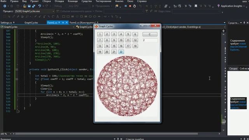This screenshot has height=140, width=249.
Task: Click button 12 in Graph Cycles window
Action: coord(135,40)
